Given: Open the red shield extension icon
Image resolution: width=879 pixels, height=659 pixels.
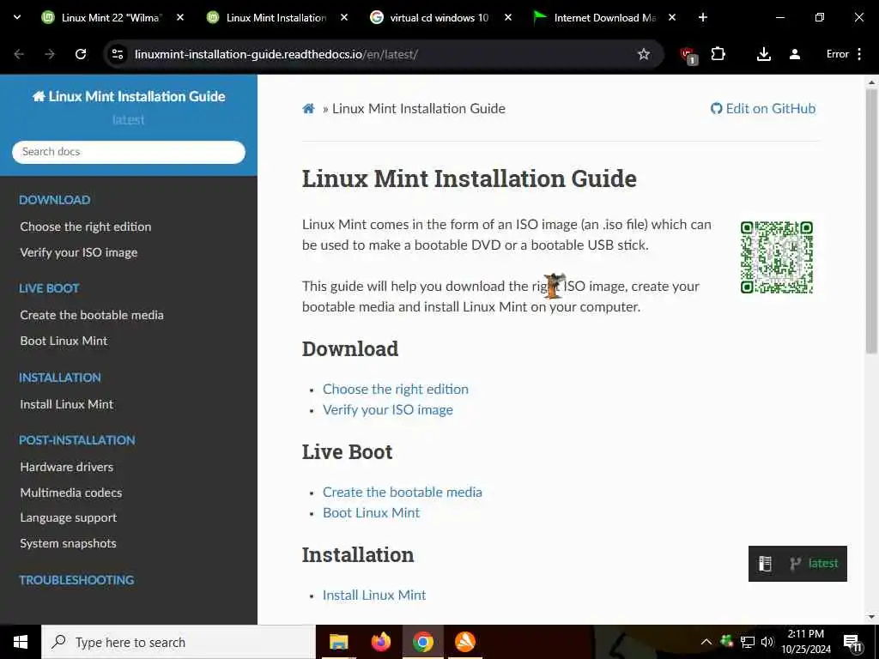Looking at the screenshot, I should (688, 55).
